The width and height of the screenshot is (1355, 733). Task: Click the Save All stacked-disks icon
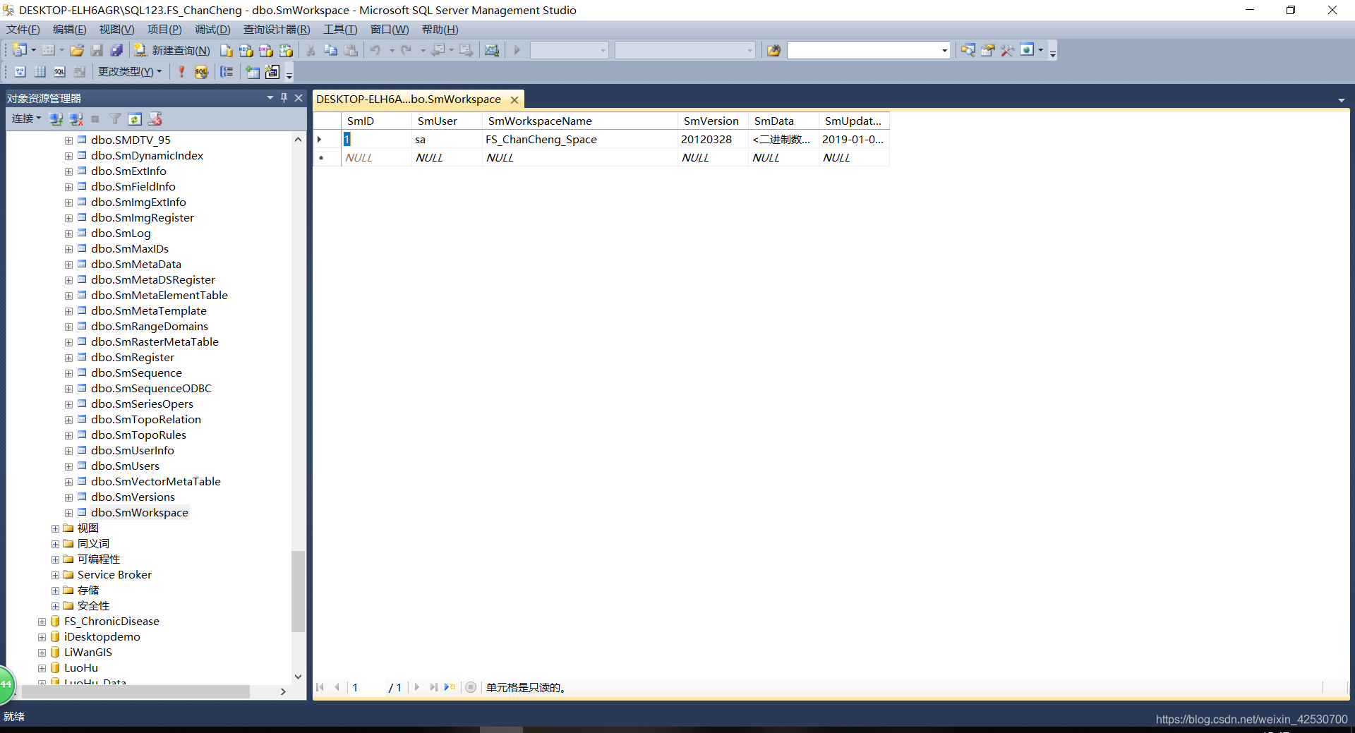pos(117,50)
